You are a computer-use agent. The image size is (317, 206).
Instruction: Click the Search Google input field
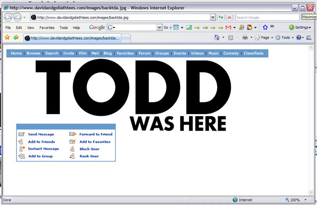[267, 17]
